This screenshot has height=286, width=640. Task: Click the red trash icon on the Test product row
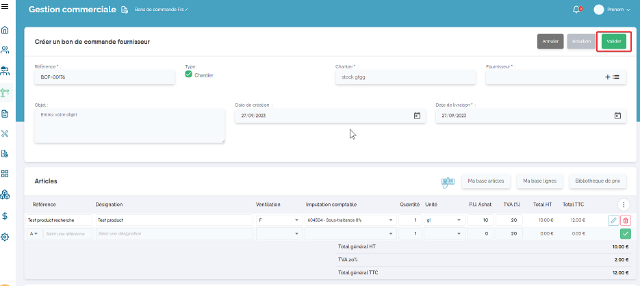pyautogui.click(x=626, y=220)
